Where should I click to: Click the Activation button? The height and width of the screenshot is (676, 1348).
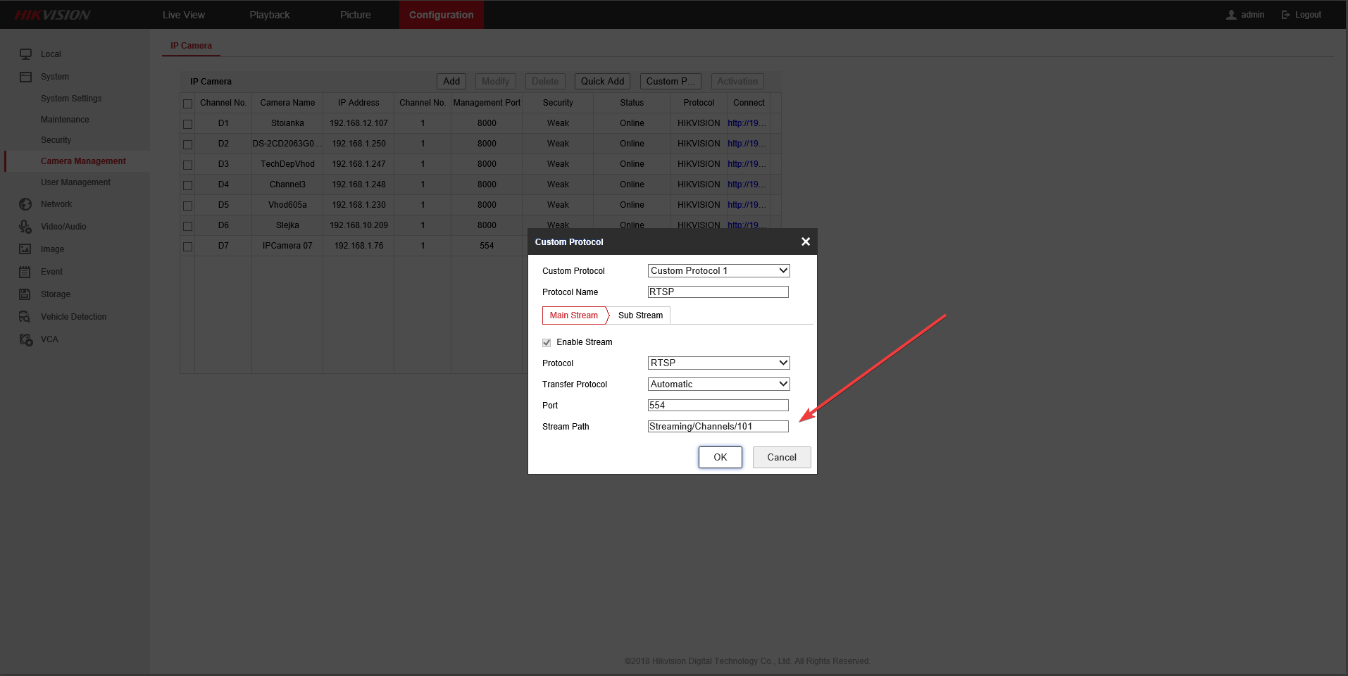point(737,82)
